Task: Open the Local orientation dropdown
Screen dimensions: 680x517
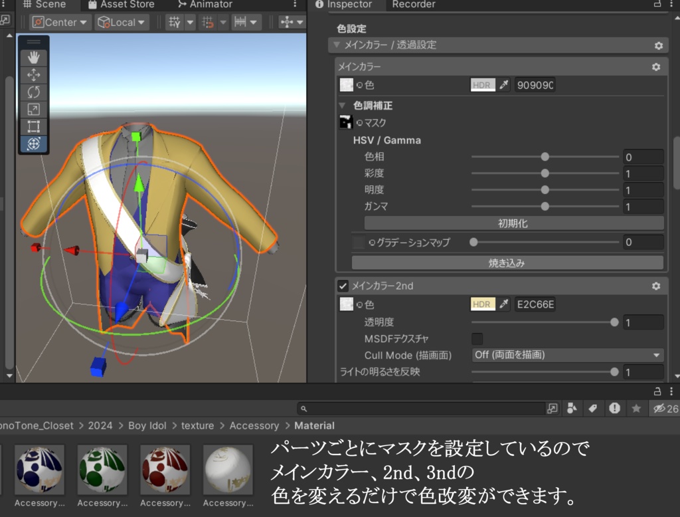Action: pyautogui.click(x=121, y=22)
